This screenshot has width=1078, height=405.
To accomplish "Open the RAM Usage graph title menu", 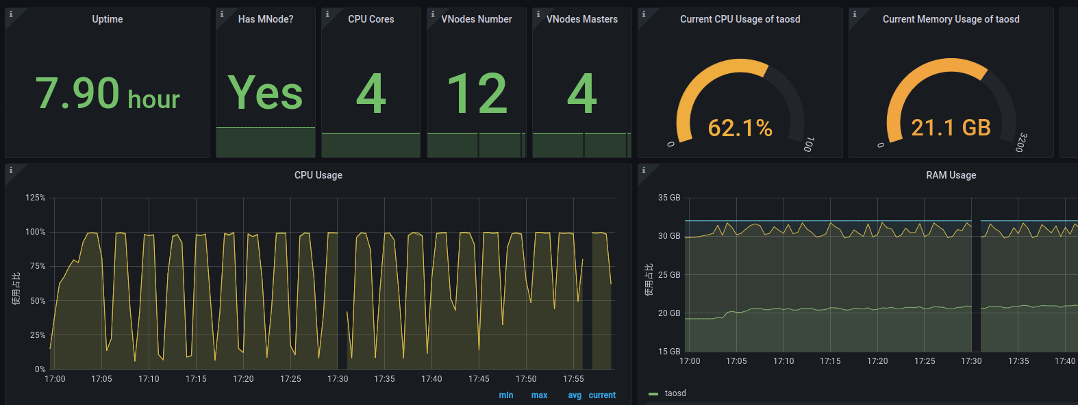I will pos(951,175).
